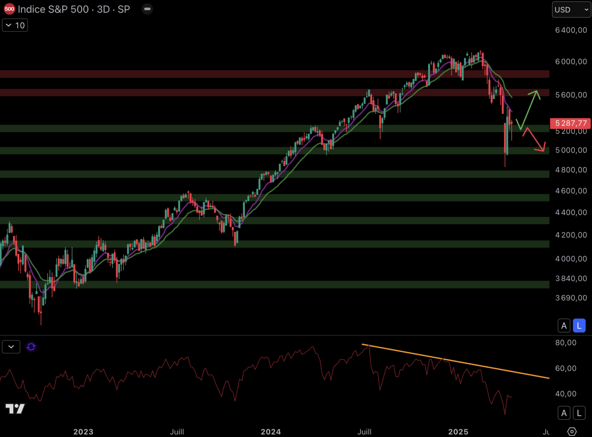Click the market status dash icon
The image size is (592, 437).
click(x=147, y=9)
